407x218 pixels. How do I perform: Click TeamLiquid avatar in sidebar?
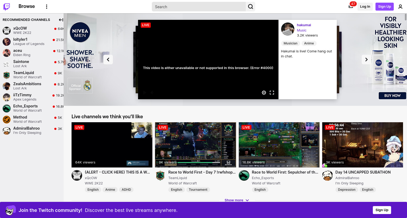coord(7,75)
